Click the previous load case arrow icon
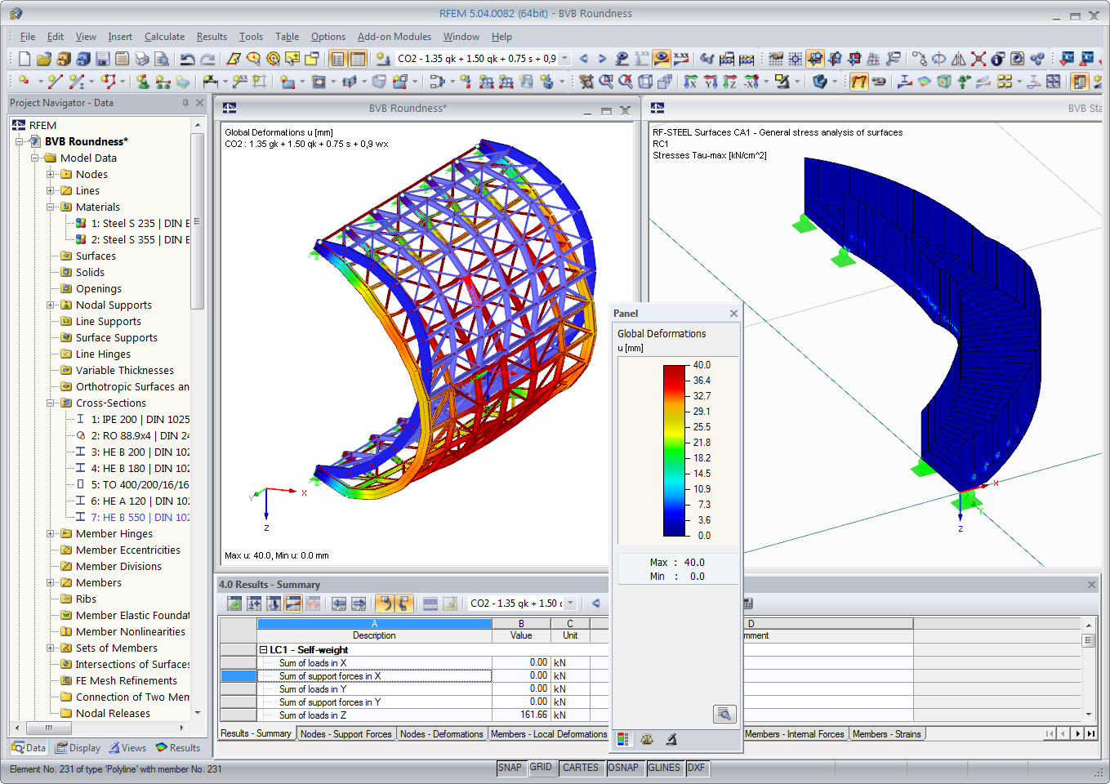Viewport: 1110px width, 784px height. tap(582, 59)
